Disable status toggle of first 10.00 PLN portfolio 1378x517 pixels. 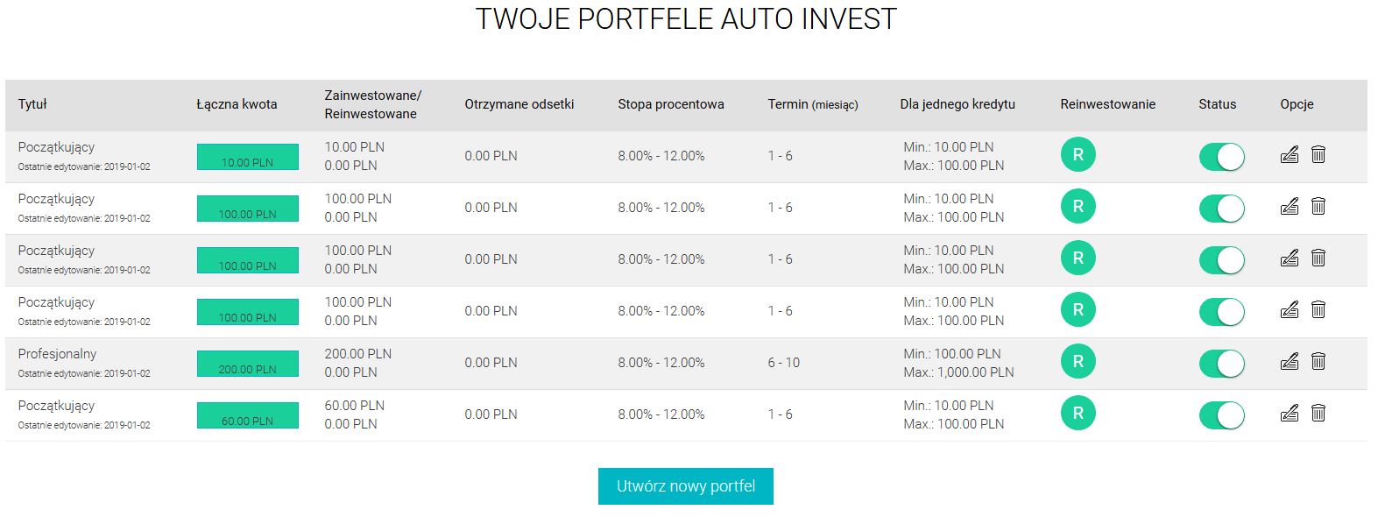point(1222,157)
